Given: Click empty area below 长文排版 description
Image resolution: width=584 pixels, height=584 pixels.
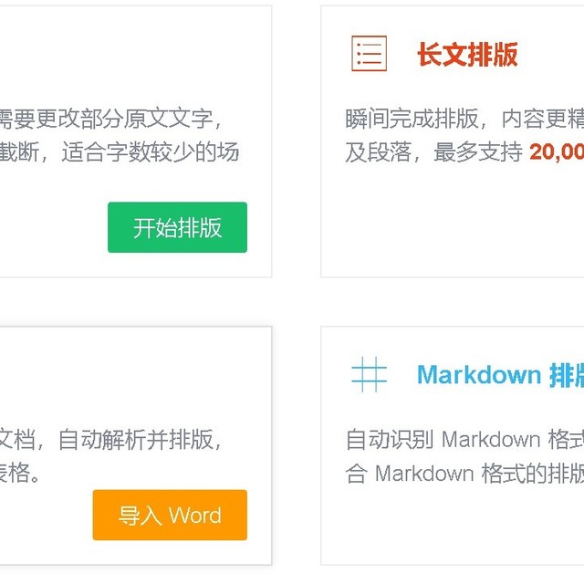Looking at the screenshot, I should click(x=453, y=224).
